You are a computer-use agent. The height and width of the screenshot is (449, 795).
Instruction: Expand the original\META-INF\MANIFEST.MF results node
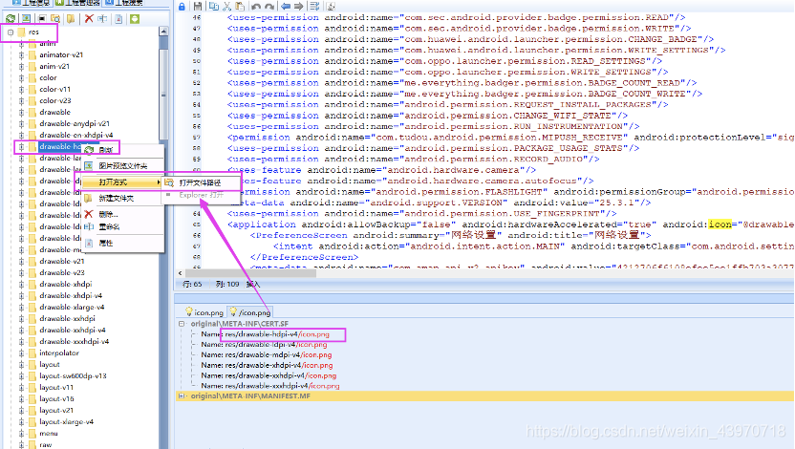pyautogui.click(x=182, y=396)
